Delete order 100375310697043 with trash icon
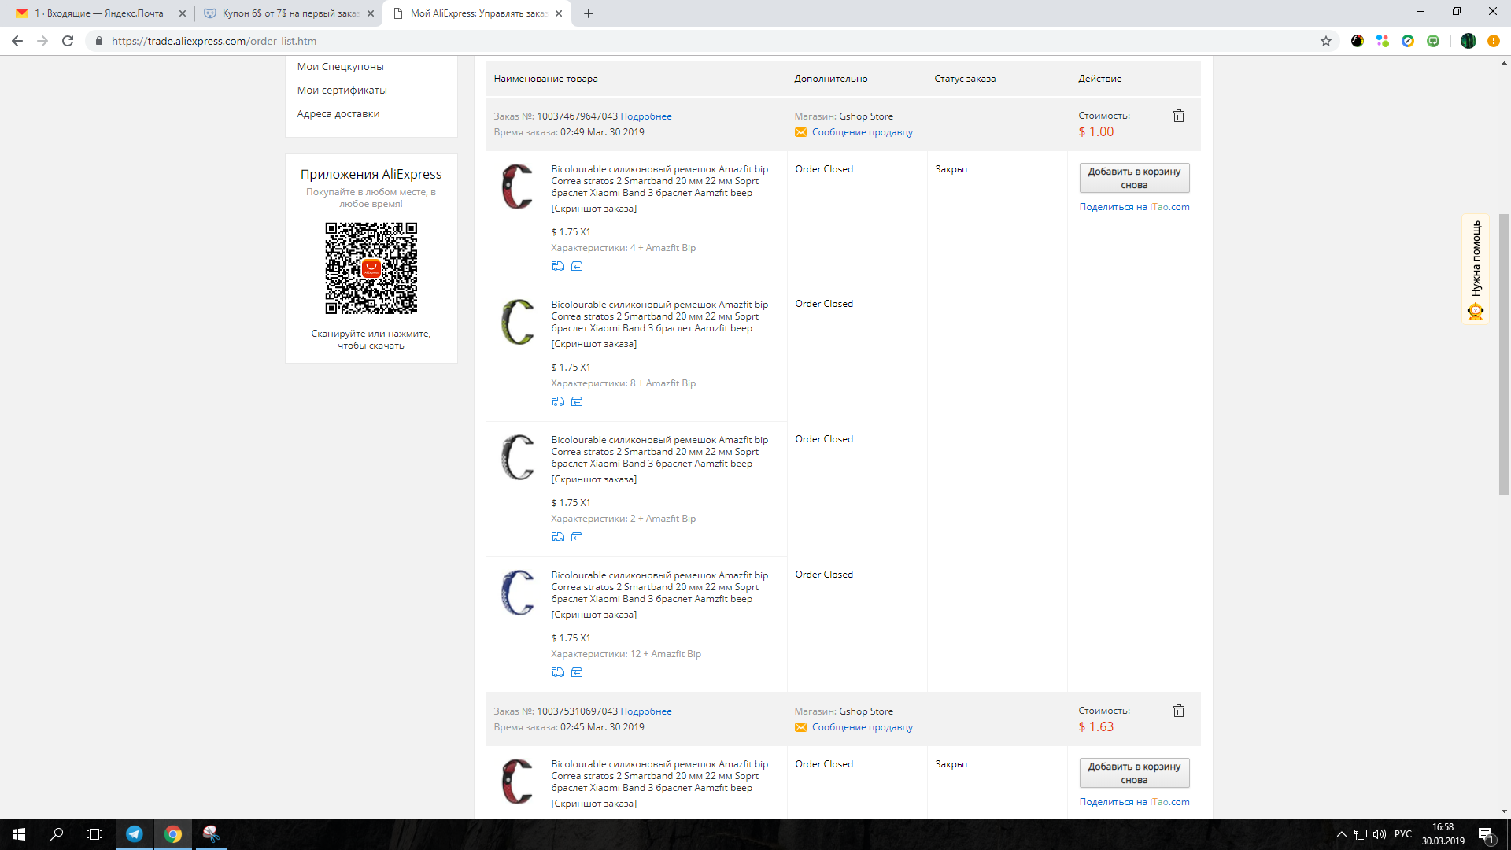Image resolution: width=1511 pixels, height=850 pixels. tap(1179, 711)
